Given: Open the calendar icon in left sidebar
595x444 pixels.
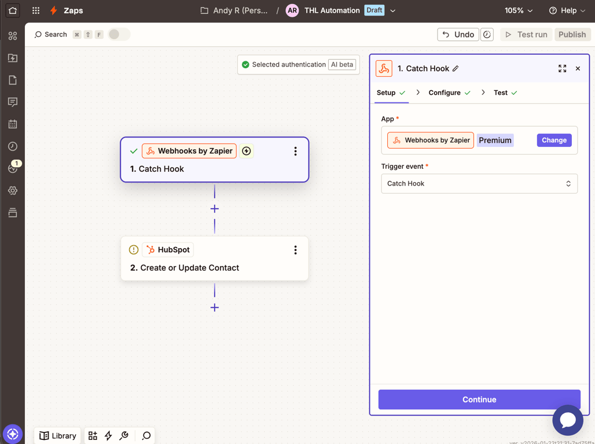Looking at the screenshot, I should pyautogui.click(x=13, y=124).
